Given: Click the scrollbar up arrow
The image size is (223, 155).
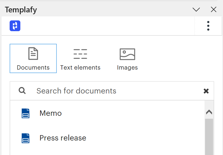Looking at the screenshot, I should [x=209, y=112].
